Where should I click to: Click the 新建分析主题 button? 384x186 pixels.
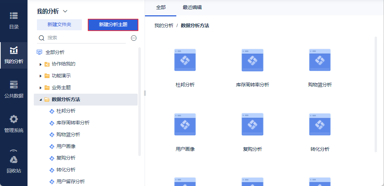[113, 25]
